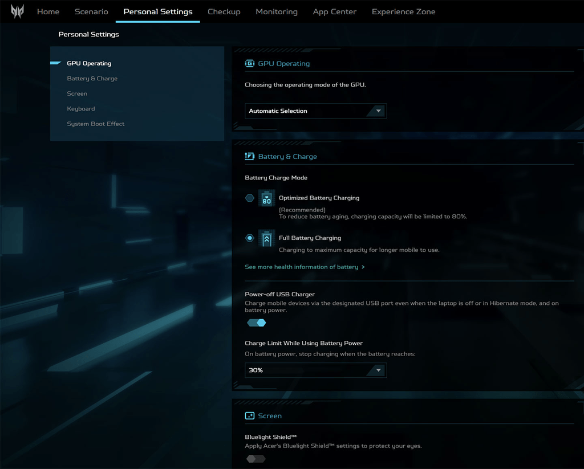Screen dimensions: 584x469
Task: Jump to Keyboard in the sidebar
Action: (81, 109)
